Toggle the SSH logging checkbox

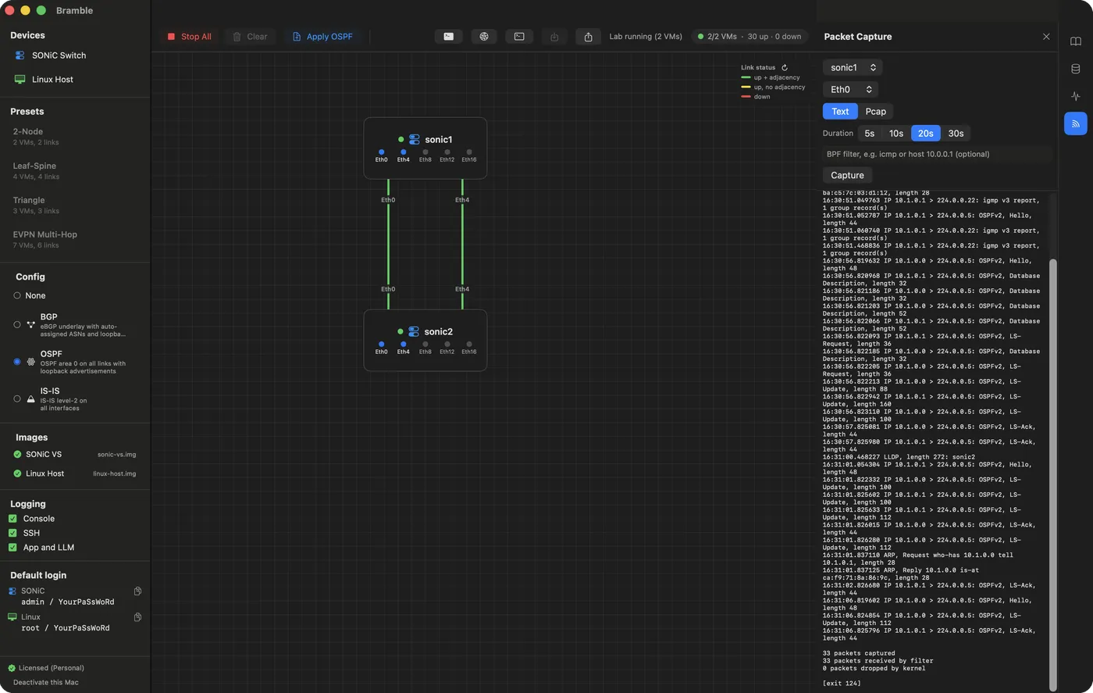point(12,533)
